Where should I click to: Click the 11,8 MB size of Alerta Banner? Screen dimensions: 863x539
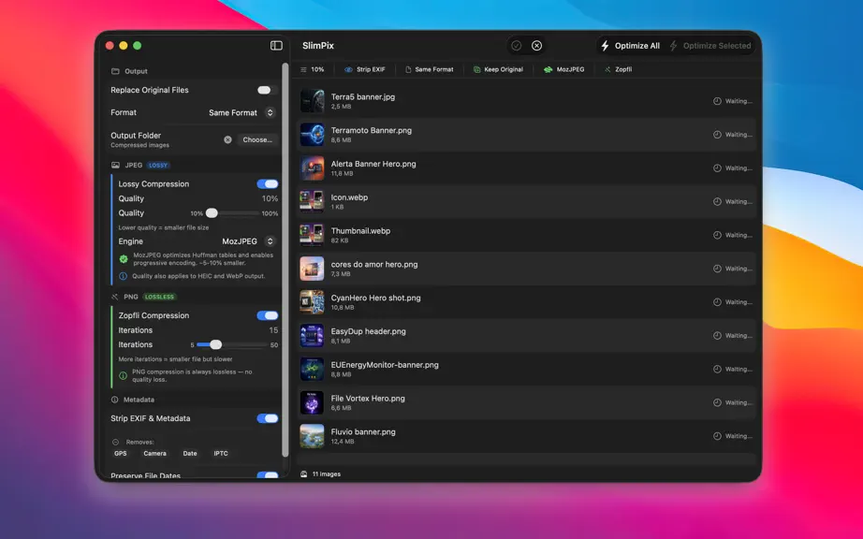342,174
